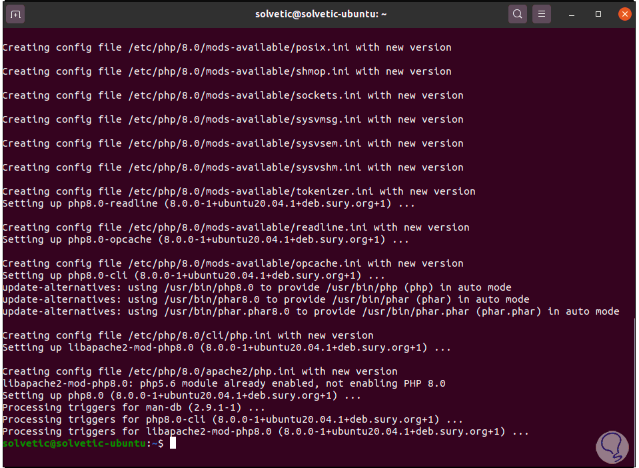Click the posix.ini config file line

(227, 47)
